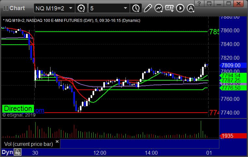Toggle the Dyn scaling mode label
248x157 pixels.
click(x=7, y=152)
